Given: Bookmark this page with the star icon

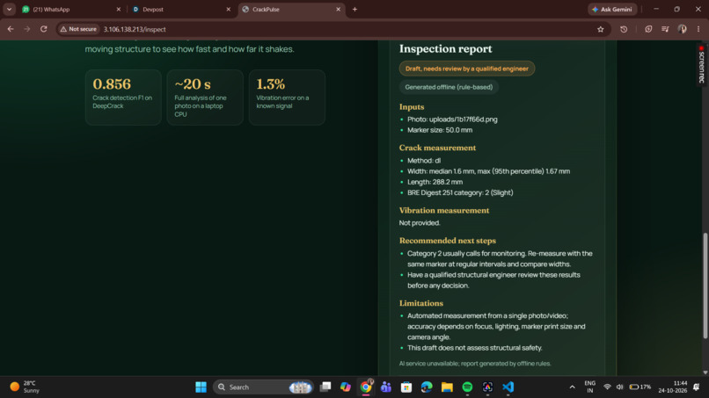Looking at the screenshot, I should pyautogui.click(x=600, y=29).
